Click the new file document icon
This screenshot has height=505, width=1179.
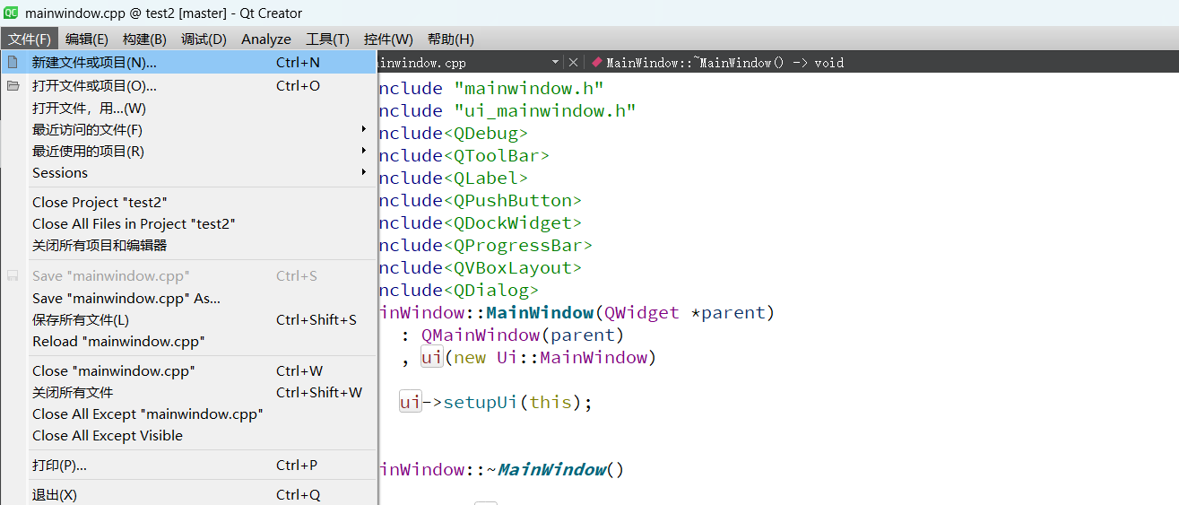pos(13,62)
